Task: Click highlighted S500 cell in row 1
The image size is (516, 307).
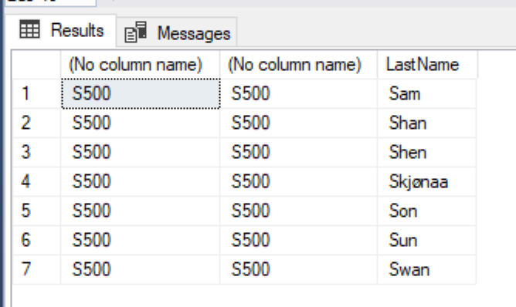Action: [141, 93]
